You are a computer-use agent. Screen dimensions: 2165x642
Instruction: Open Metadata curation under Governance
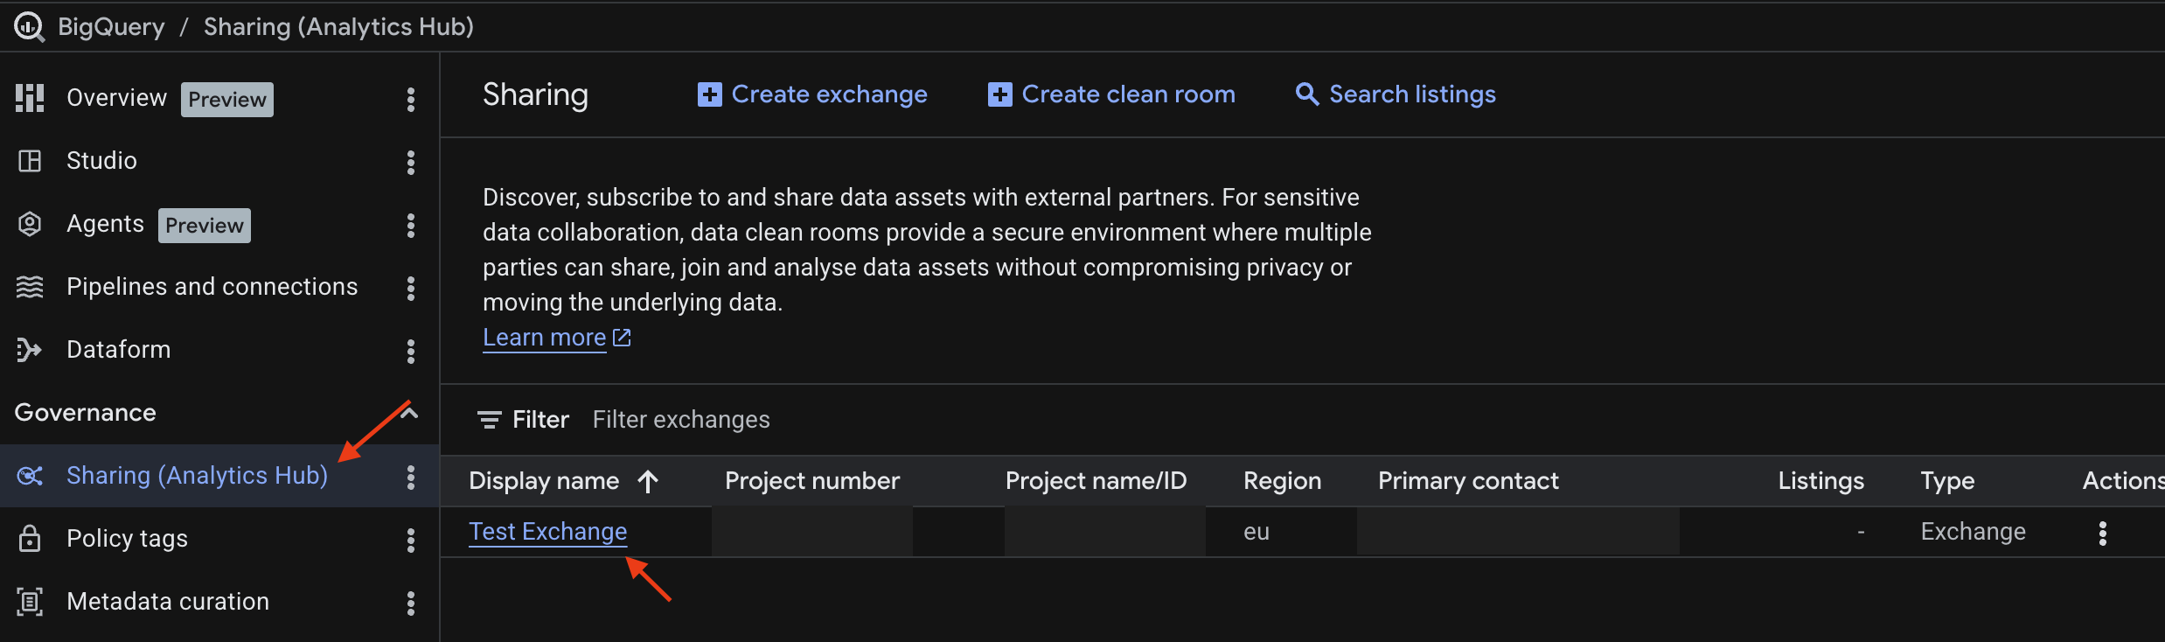pos(168,602)
